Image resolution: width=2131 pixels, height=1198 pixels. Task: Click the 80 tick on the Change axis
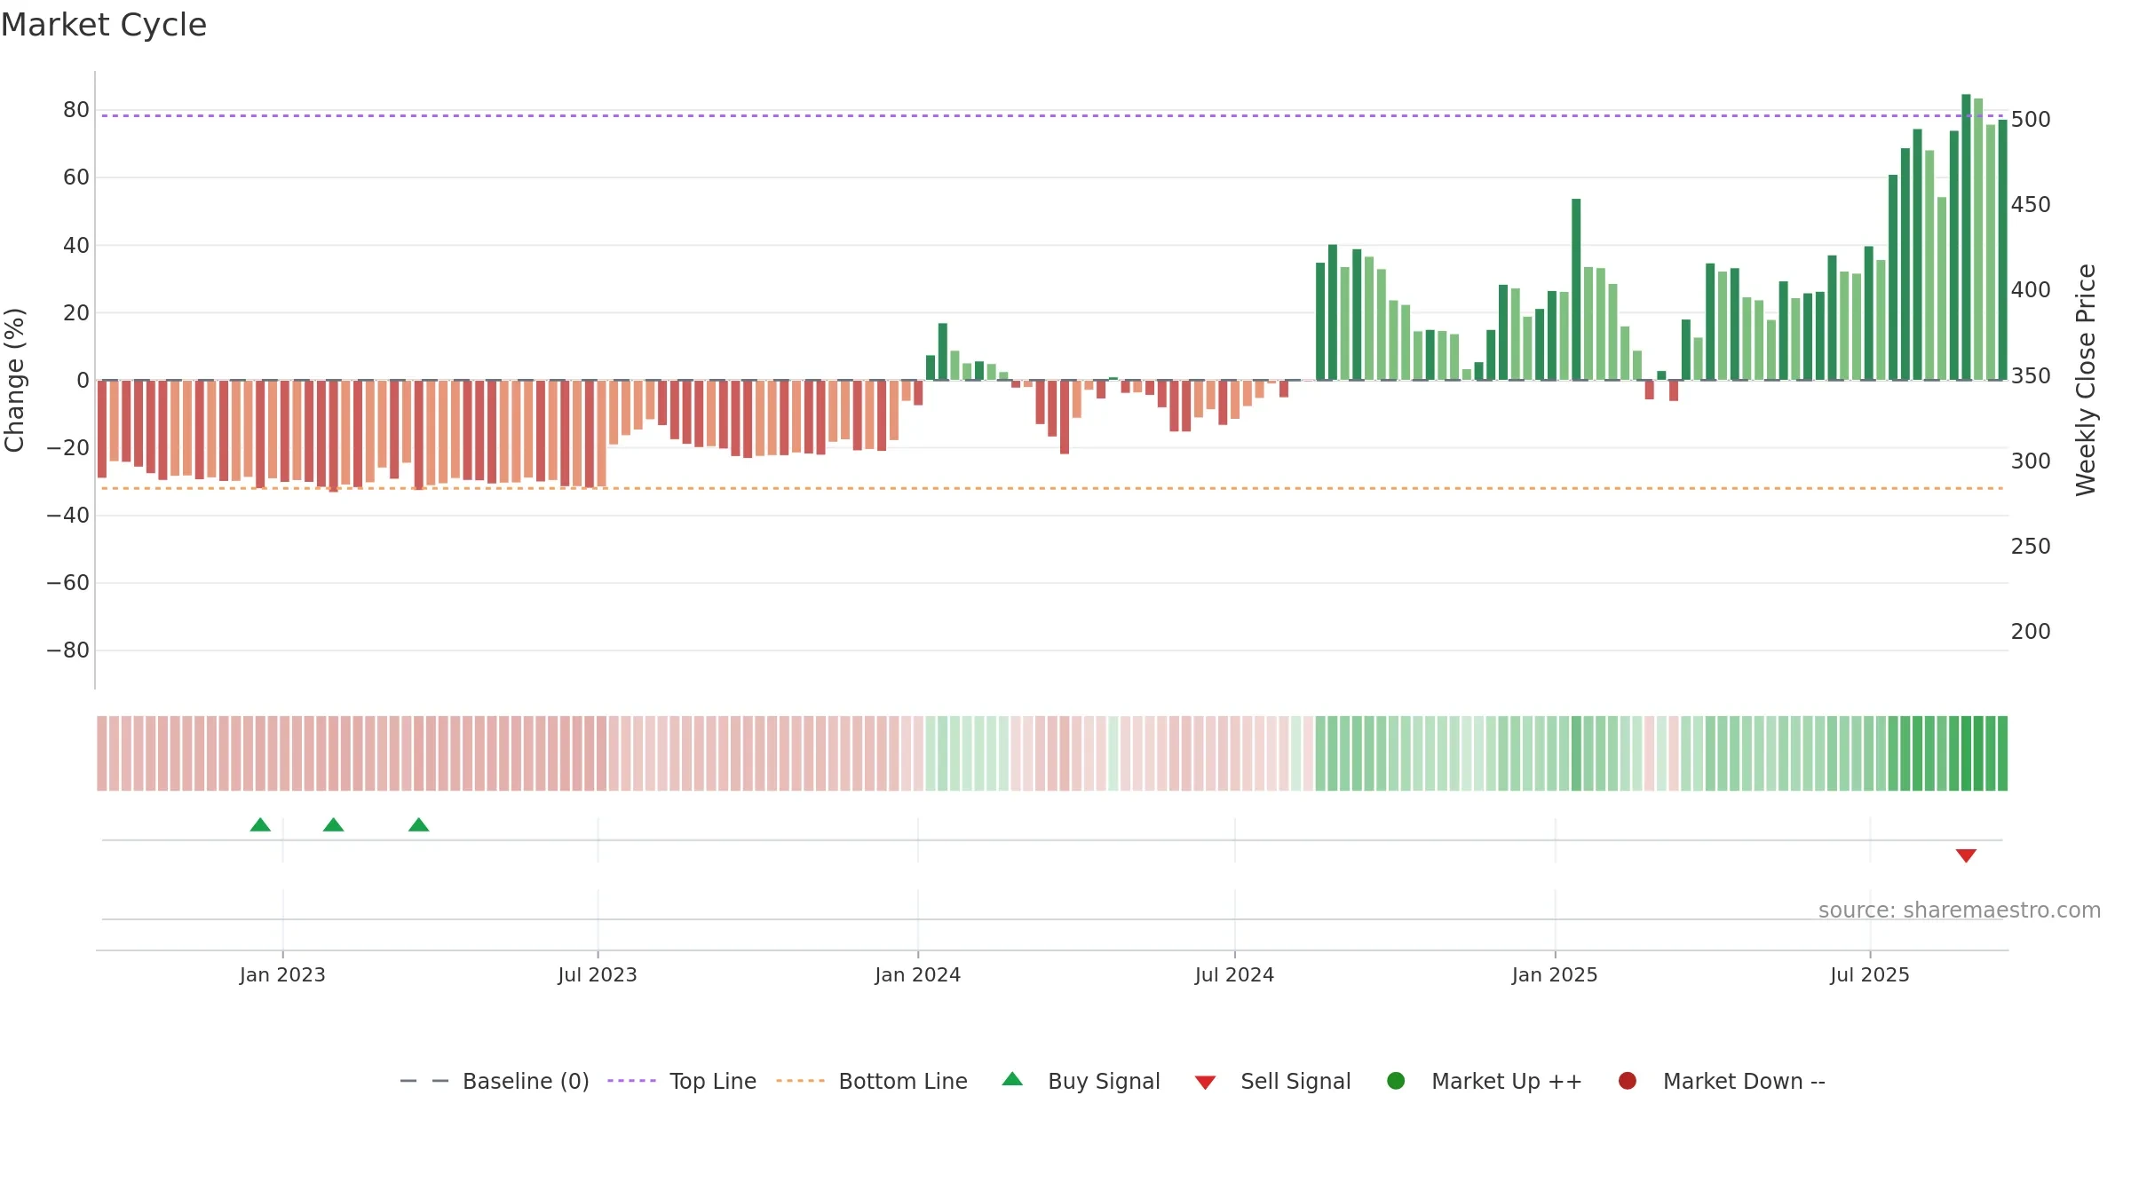tap(76, 110)
